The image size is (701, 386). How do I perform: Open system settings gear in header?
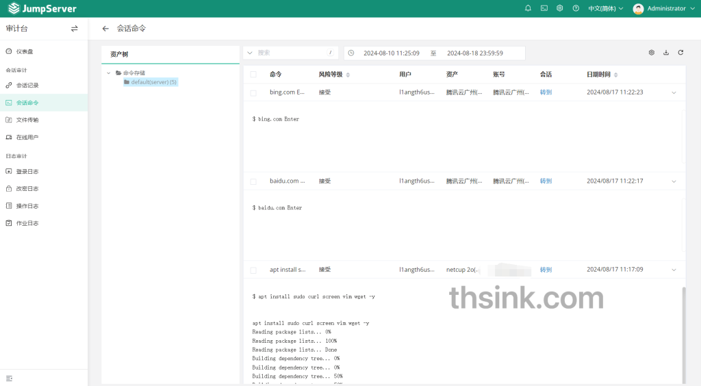(560, 8)
